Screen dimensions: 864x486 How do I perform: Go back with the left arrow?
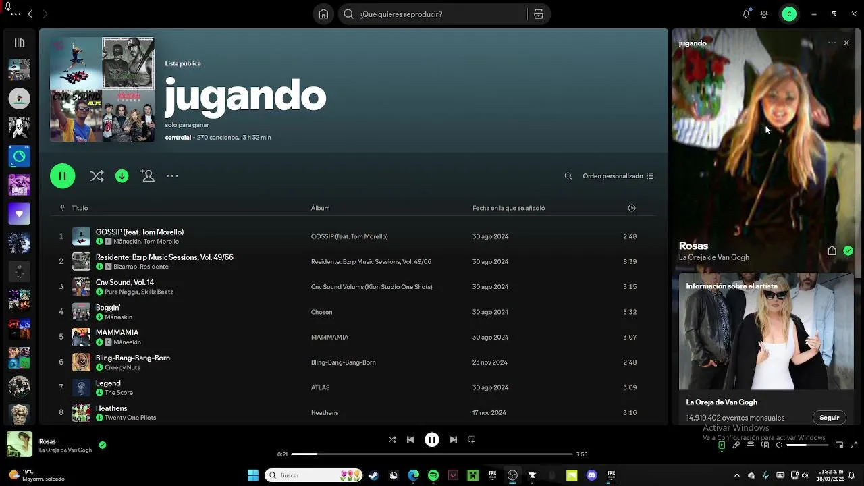30,14
